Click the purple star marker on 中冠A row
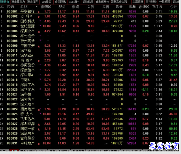 40,79
